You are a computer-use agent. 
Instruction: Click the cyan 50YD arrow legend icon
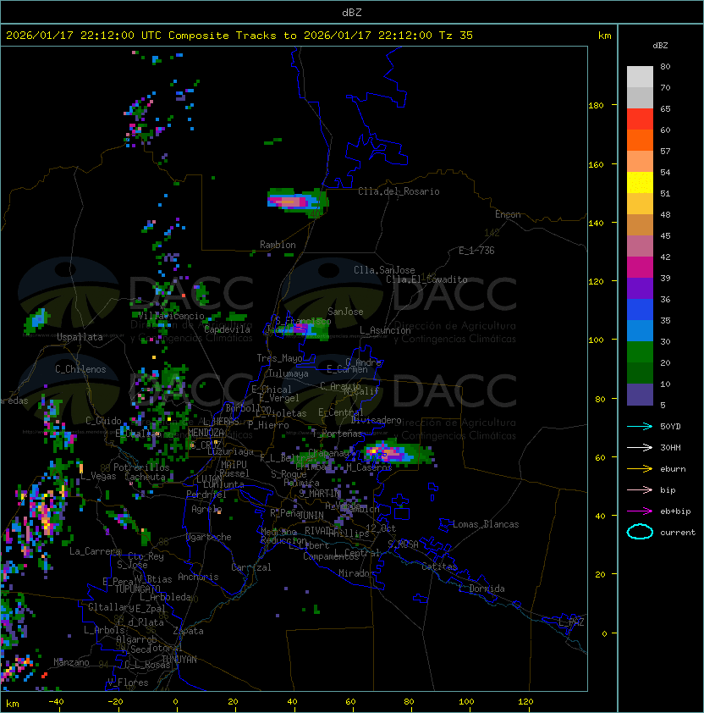pos(640,427)
